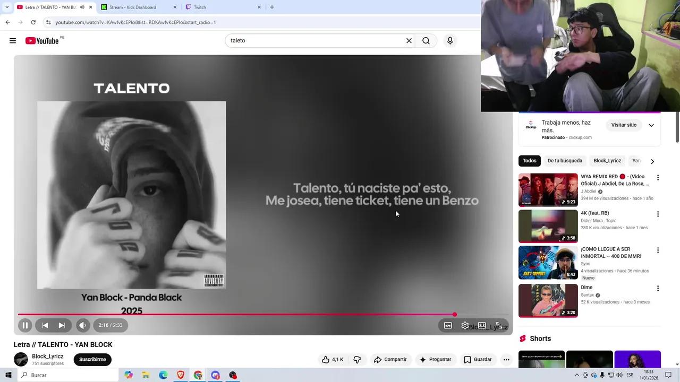Open Discord from the taskbar
Screen dimensions: 680x382
coord(215,375)
